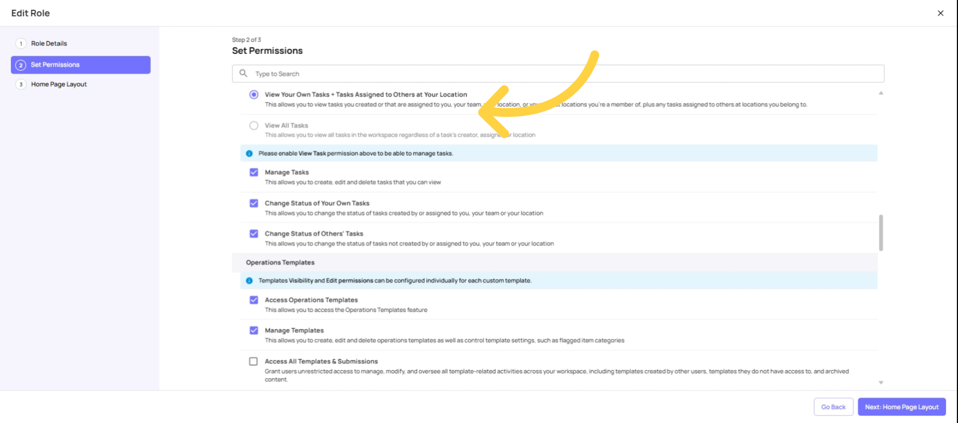Click Change Status of Your Own Tasks label
The height and width of the screenshot is (423, 958).
click(x=317, y=204)
